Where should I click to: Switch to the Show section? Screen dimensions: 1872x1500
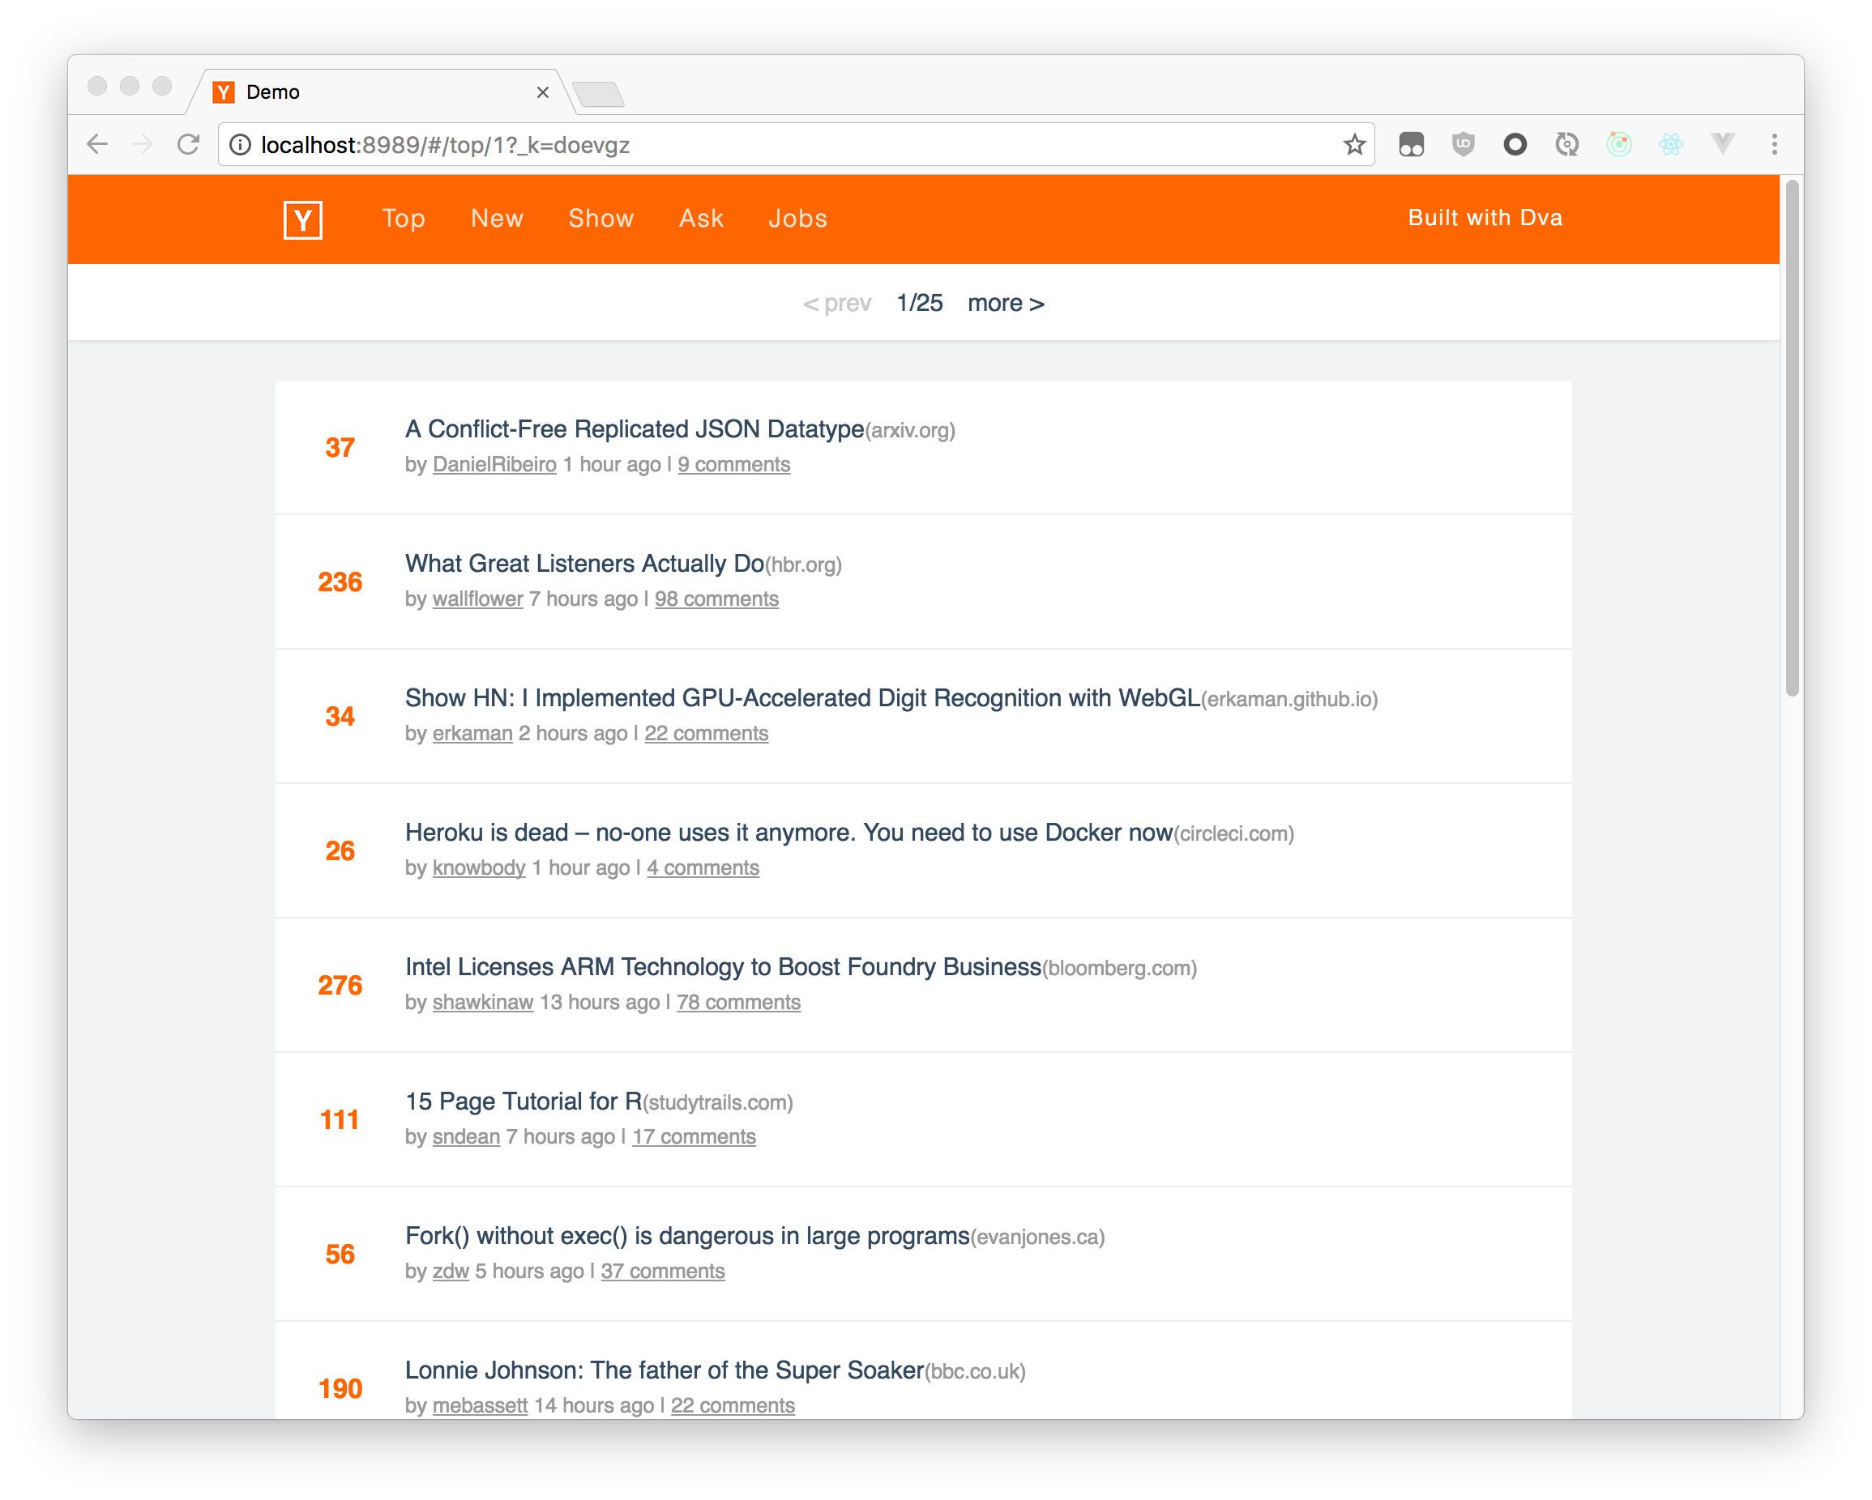(x=600, y=219)
